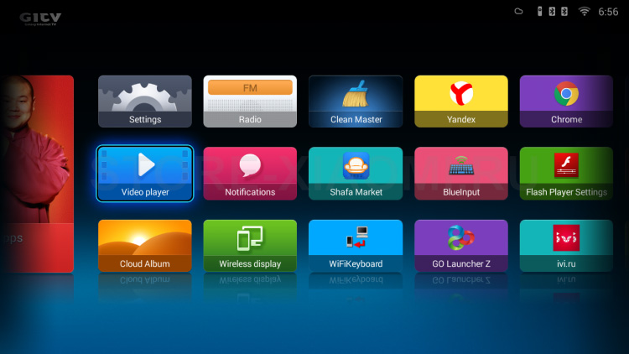Start the Video player app
Viewport: 629px width, 354px height.
(145, 174)
